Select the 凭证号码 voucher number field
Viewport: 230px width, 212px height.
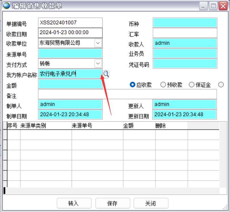pyautogui.click(x=185, y=64)
